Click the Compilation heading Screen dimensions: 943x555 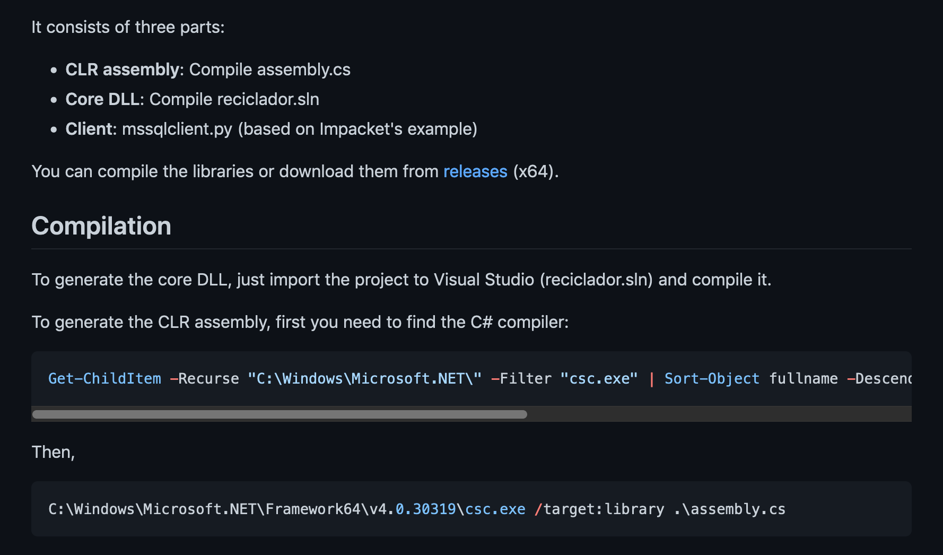101,226
